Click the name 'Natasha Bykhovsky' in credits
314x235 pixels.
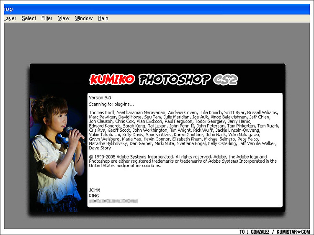(x=108, y=143)
